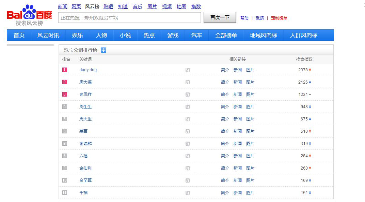The width and height of the screenshot is (365, 202).
Task: Open the 小说 navigation tab
Action: click(125, 35)
